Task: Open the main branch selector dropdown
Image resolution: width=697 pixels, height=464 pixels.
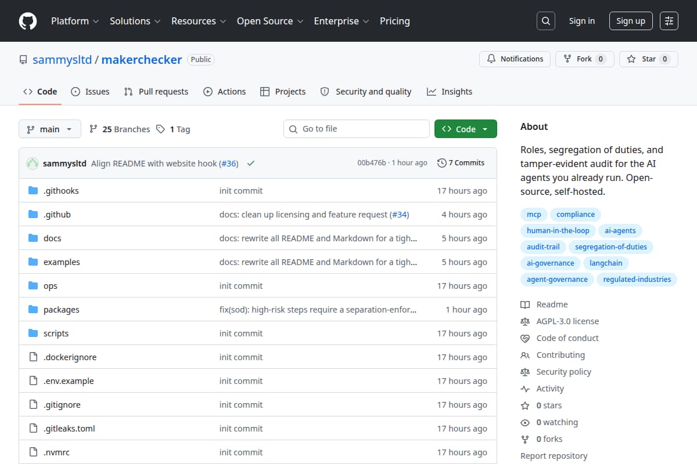Action: (49, 129)
